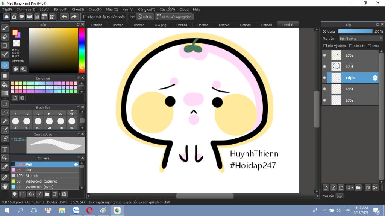Enable 'Bảo vệ alpha' checkbox

[325, 46]
